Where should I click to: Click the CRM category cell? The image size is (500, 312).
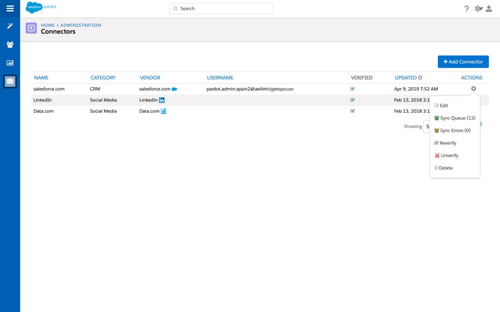[95, 89]
